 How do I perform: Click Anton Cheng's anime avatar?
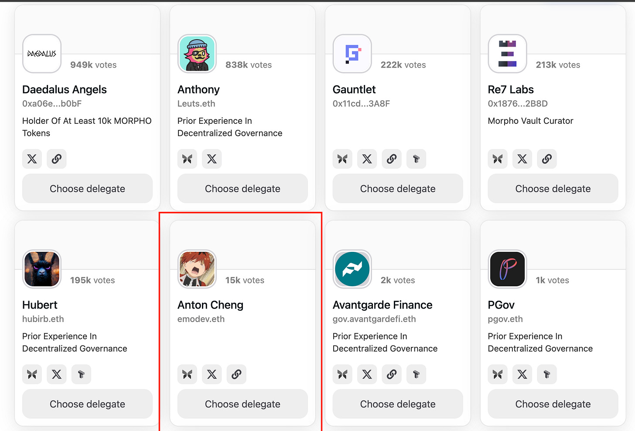click(197, 269)
